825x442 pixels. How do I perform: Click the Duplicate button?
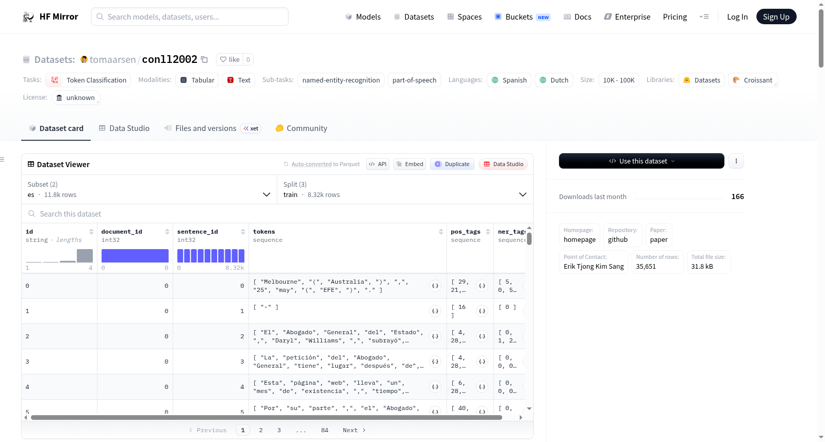pyautogui.click(x=452, y=164)
